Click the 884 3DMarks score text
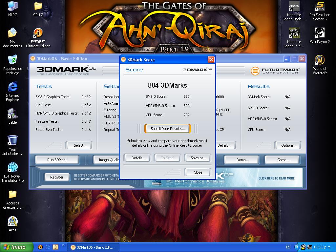The image size is (336, 252). (x=167, y=85)
